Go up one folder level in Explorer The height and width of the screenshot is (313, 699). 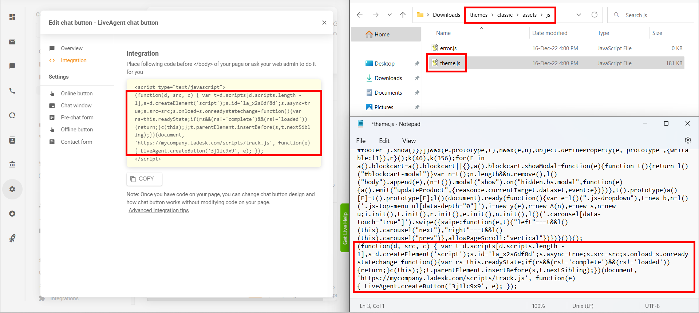tap(403, 15)
